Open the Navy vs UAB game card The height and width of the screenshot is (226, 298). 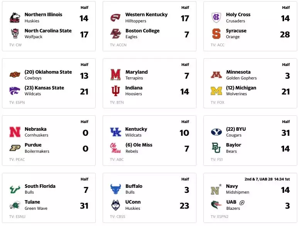click(250, 198)
